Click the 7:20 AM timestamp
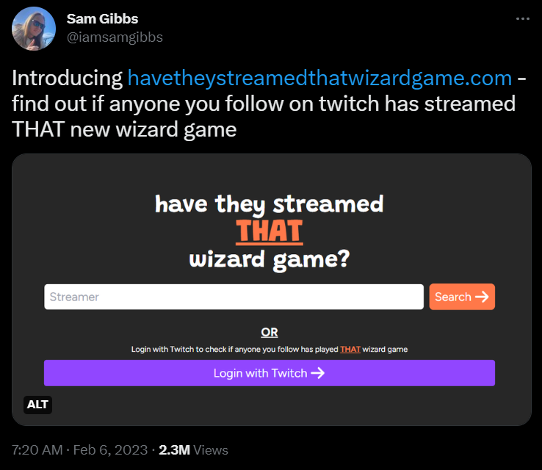This screenshot has height=470, width=542. point(37,450)
